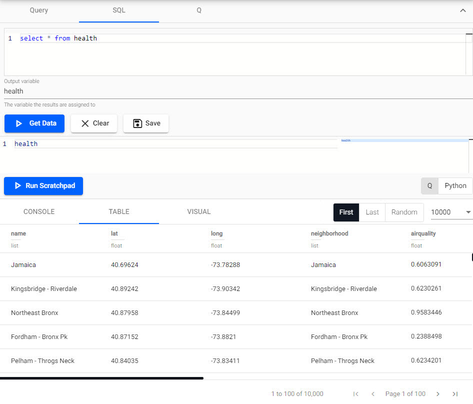
Task: Go to next page arrow
Action: [438, 394]
